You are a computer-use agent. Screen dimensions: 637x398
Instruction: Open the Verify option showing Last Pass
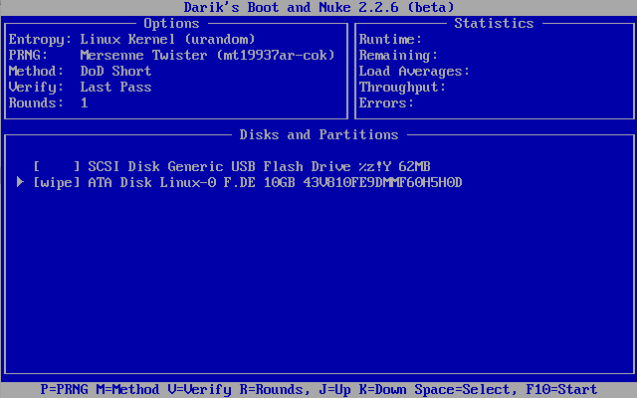pos(115,87)
